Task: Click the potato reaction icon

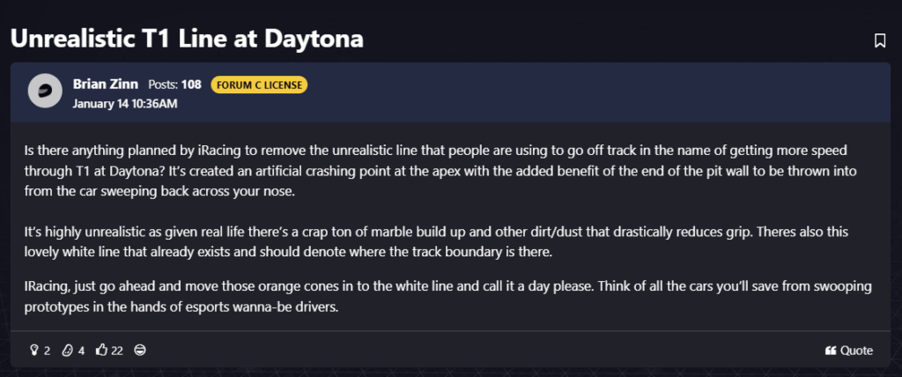Action: tap(67, 350)
